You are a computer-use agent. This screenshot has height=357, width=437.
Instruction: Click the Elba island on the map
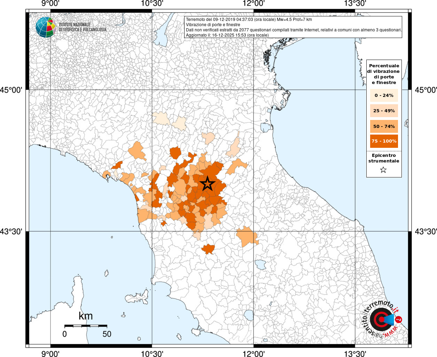(x=137, y=299)
